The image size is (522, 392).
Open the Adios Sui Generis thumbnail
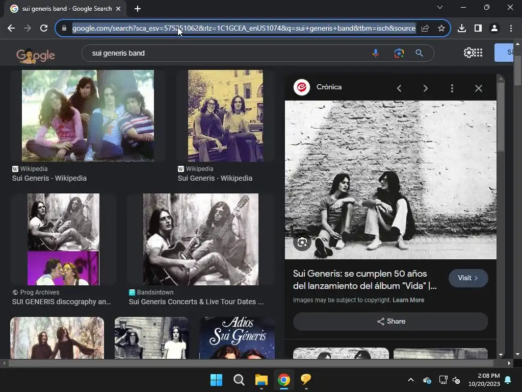pyautogui.click(x=237, y=338)
